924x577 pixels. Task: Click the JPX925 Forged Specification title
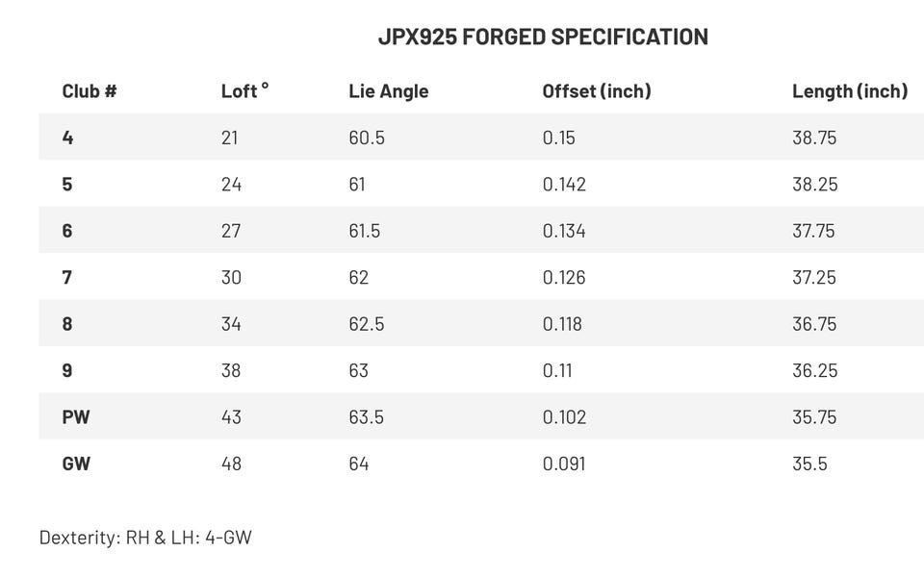coord(543,37)
